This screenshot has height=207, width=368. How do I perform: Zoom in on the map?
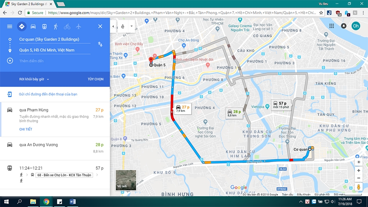click(359, 170)
